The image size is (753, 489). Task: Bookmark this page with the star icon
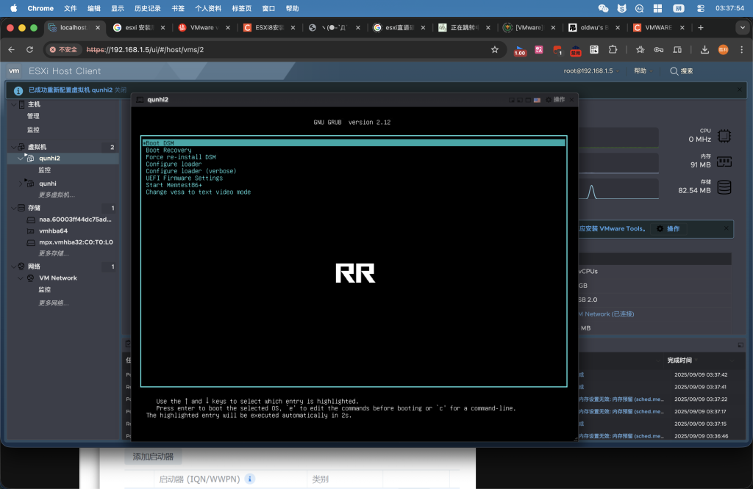coord(495,50)
